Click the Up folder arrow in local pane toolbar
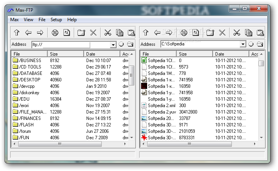This screenshot has width=278, height=171. click(146, 33)
